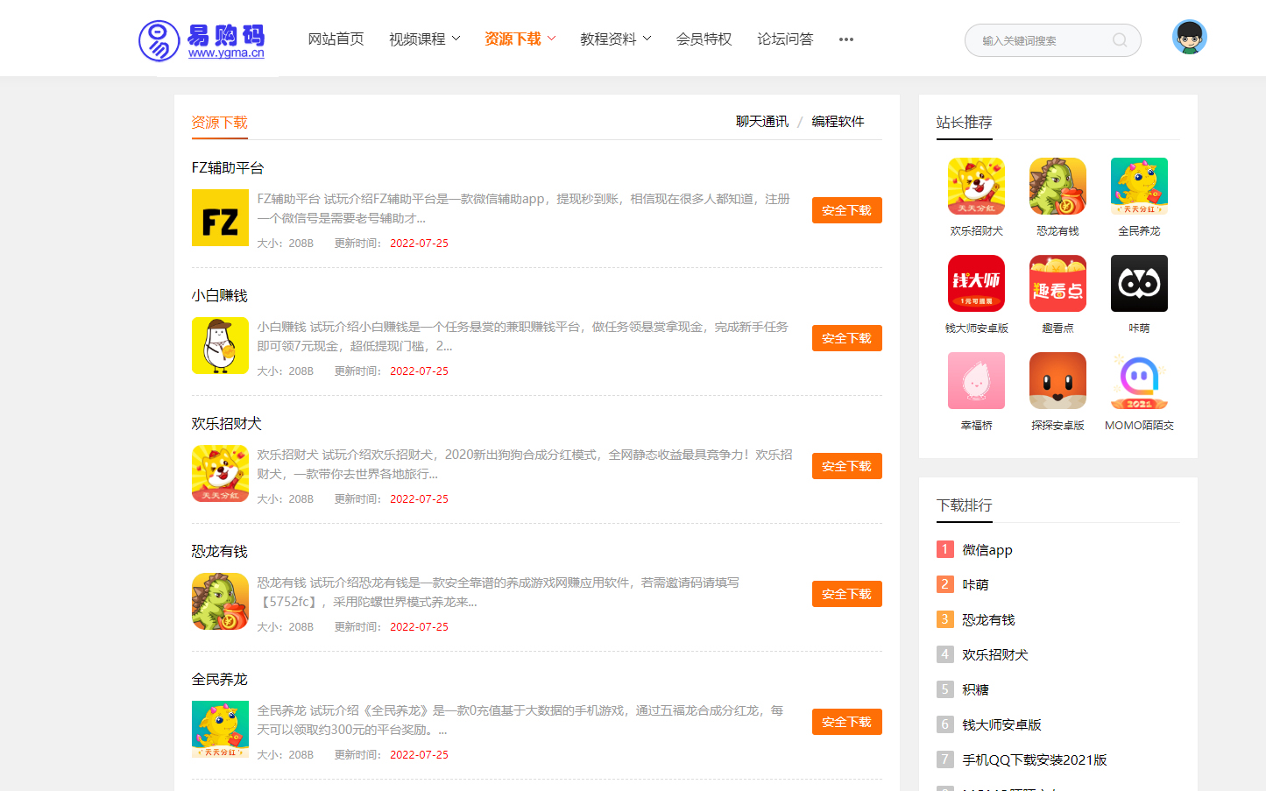
Task: Switch to the 编程软件 category tab
Action: click(838, 122)
